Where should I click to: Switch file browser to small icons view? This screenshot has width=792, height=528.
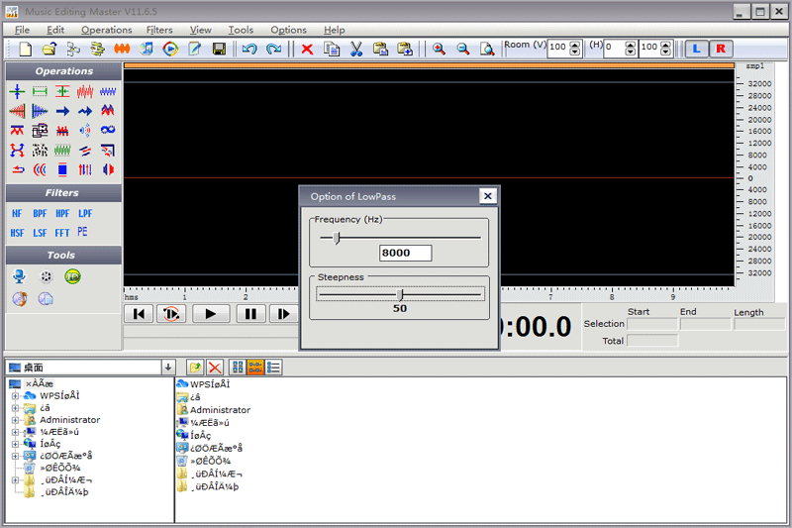[x=255, y=368]
